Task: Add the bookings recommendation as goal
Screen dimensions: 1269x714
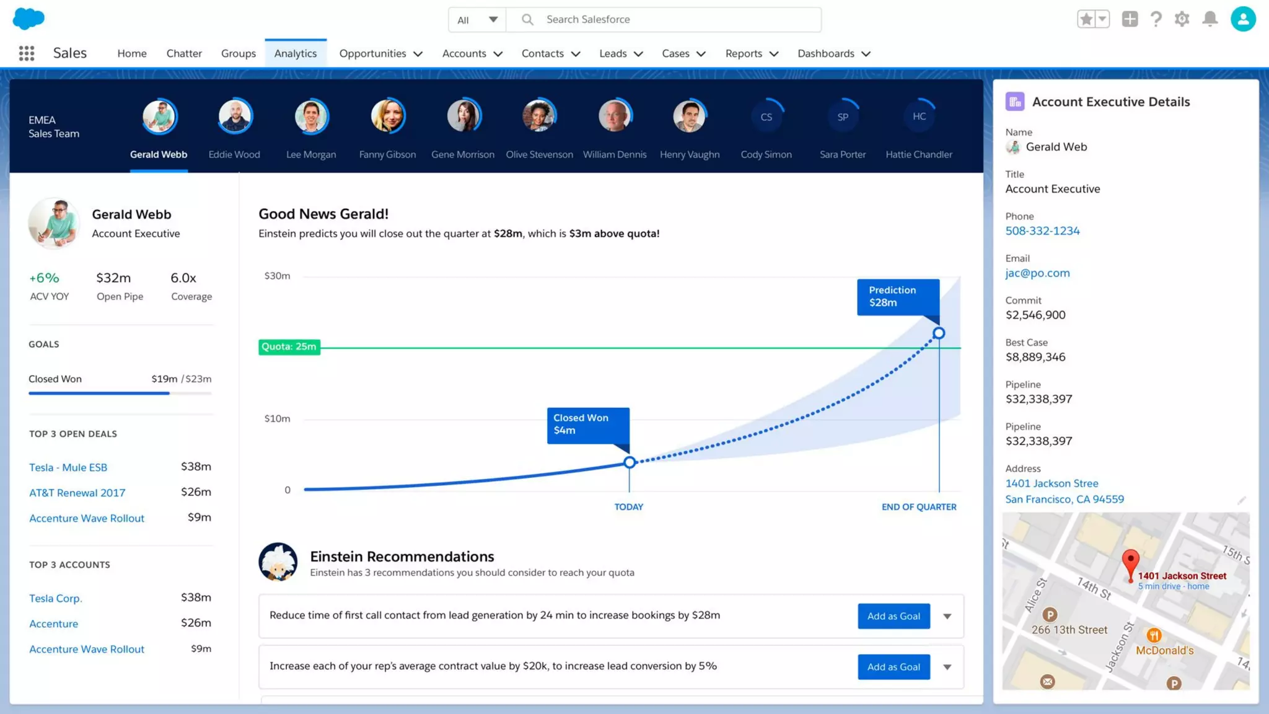Action: click(x=894, y=616)
